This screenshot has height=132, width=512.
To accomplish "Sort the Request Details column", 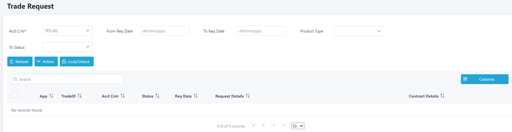I will tap(248, 96).
